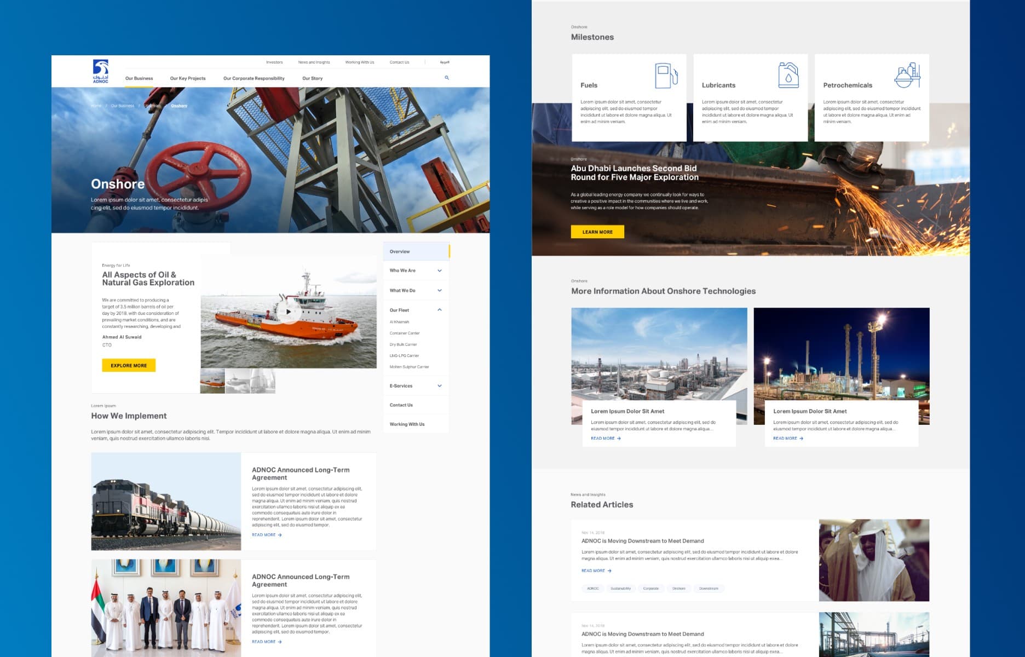Select the Overview sidebar tab

pos(416,251)
